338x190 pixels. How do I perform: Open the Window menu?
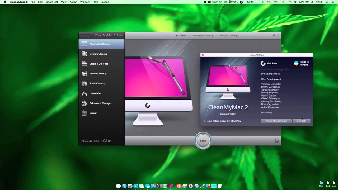pos(85,2)
